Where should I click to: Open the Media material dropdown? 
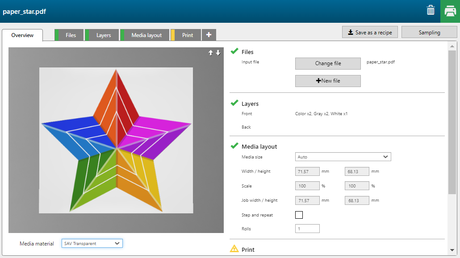[x=92, y=243]
